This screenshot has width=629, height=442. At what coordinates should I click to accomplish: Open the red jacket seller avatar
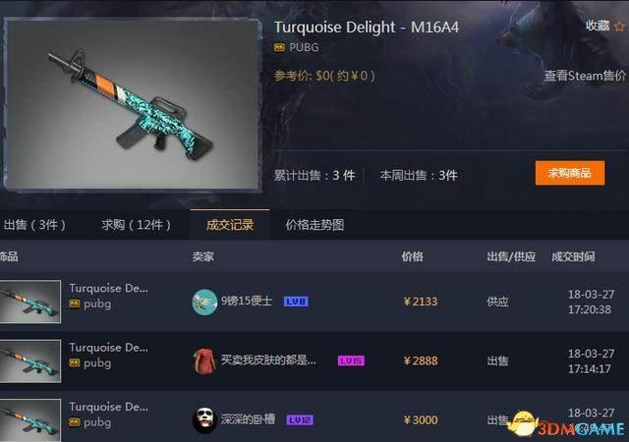(204, 361)
